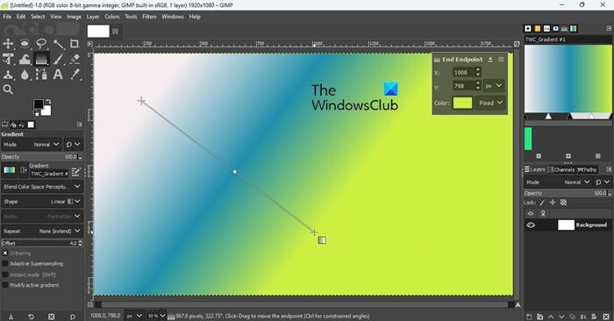Select the Color Picker eyedropper tool
This screenshot has width=614, height=321.
pyautogui.click(x=75, y=75)
